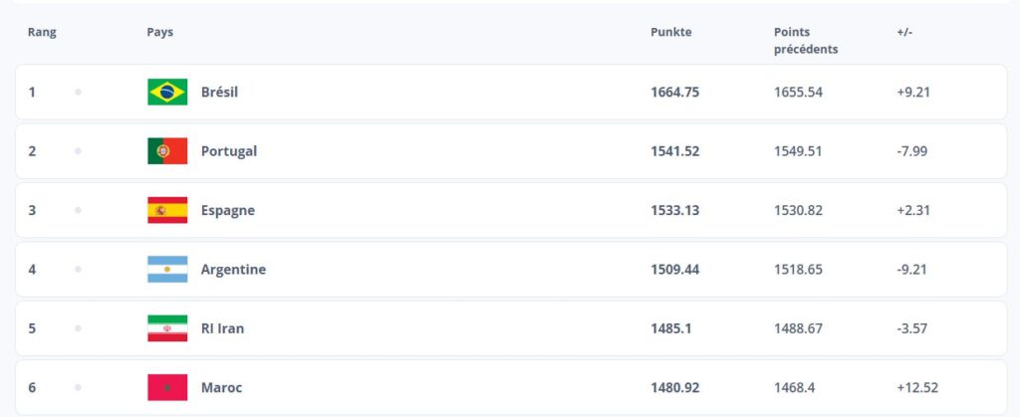This screenshot has width=1020, height=417.
Task: Click the Morocco flag icon
Action: point(167,388)
